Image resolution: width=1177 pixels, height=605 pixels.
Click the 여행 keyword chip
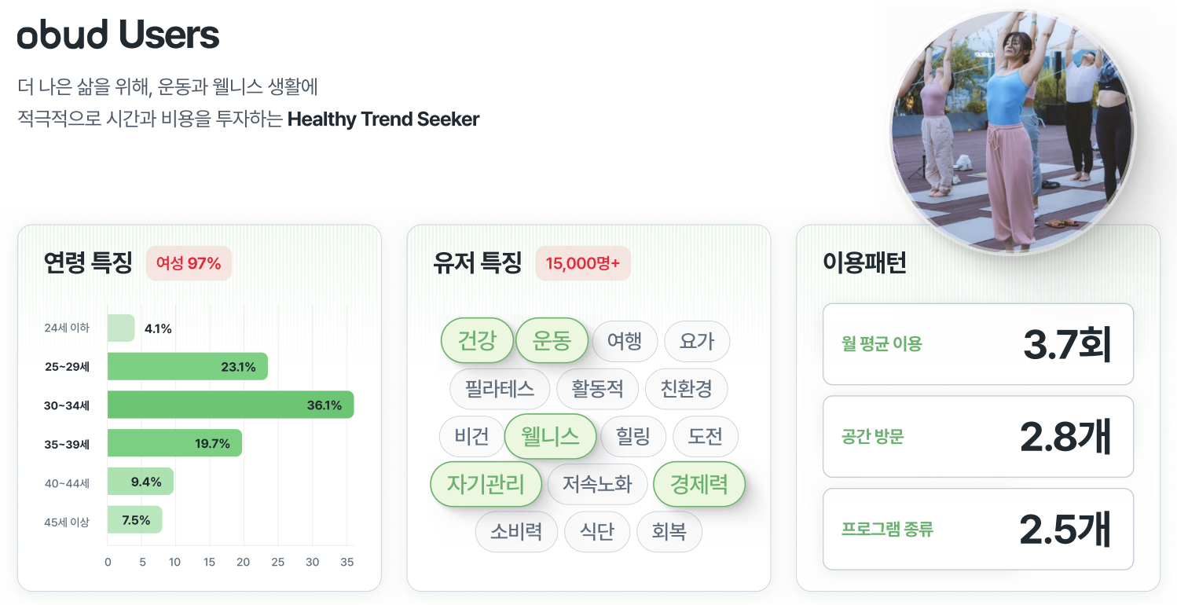click(x=624, y=341)
